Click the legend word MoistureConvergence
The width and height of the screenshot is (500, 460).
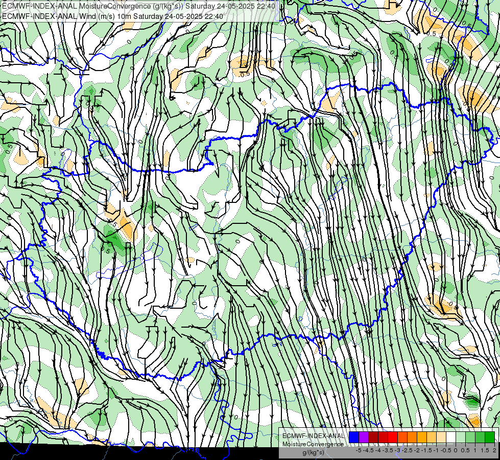point(313,444)
